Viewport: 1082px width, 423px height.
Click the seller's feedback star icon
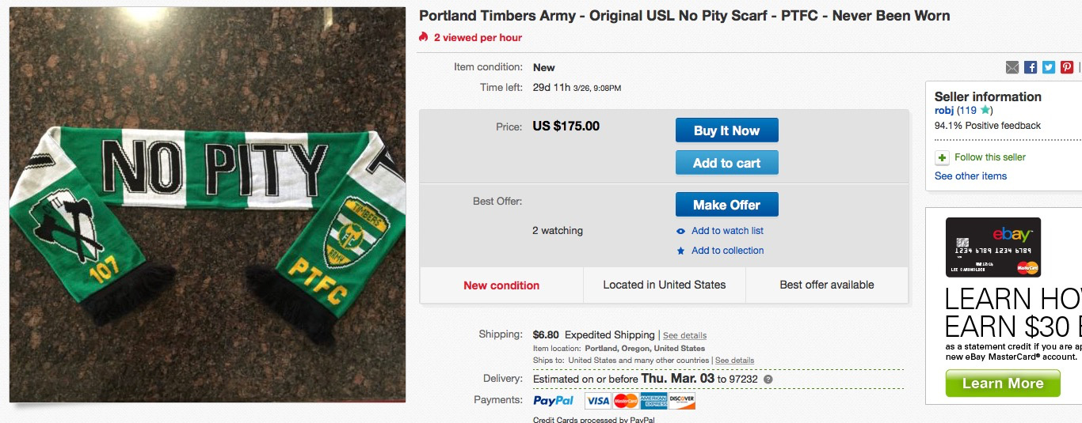point(985,111)
